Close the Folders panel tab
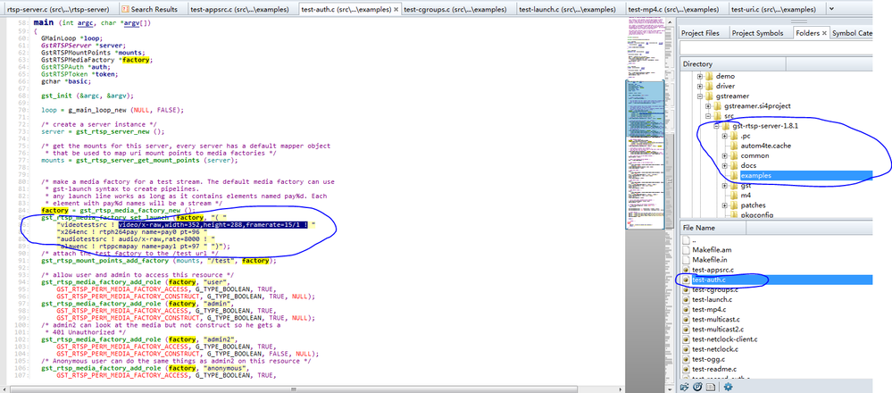 [824, 33]
